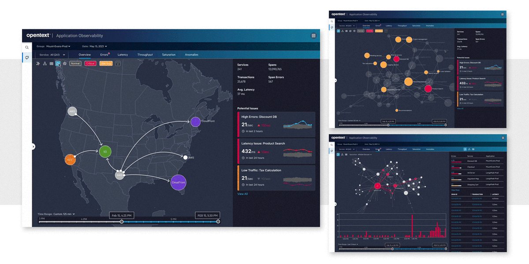The image size is (529, 264).
Task: Switch to Errors tab in main window
Action: (104, 55)
